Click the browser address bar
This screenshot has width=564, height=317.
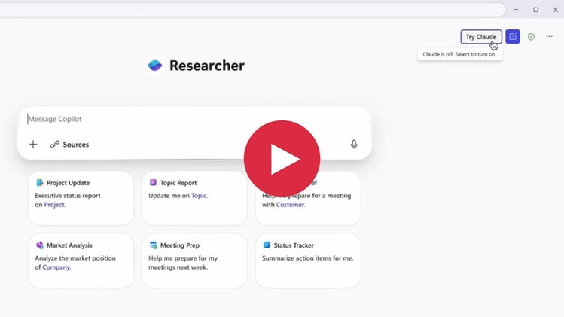[252, 10]
